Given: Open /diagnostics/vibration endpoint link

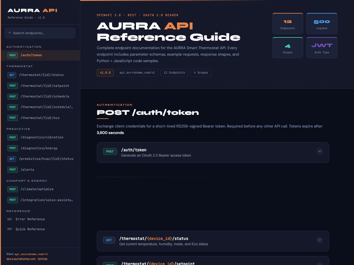Looking at the screenshot, I should coord(40,137).
